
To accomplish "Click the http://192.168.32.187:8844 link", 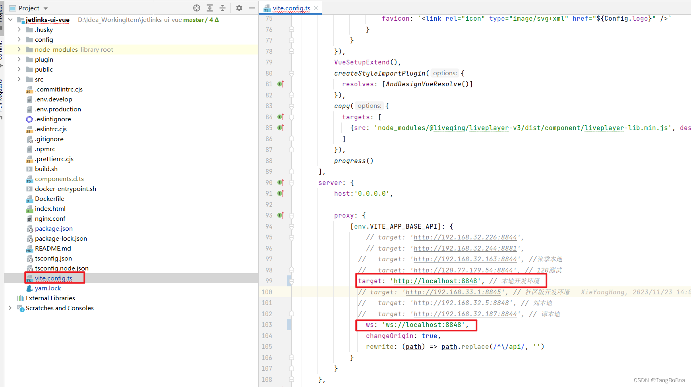I will 465,314.
